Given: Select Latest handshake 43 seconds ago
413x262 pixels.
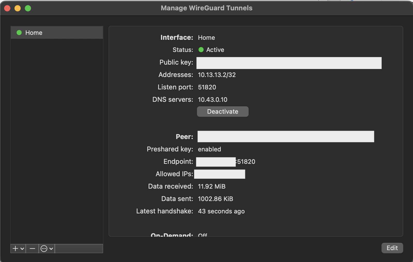Looking at the screenshot, I should pos(221,211).
